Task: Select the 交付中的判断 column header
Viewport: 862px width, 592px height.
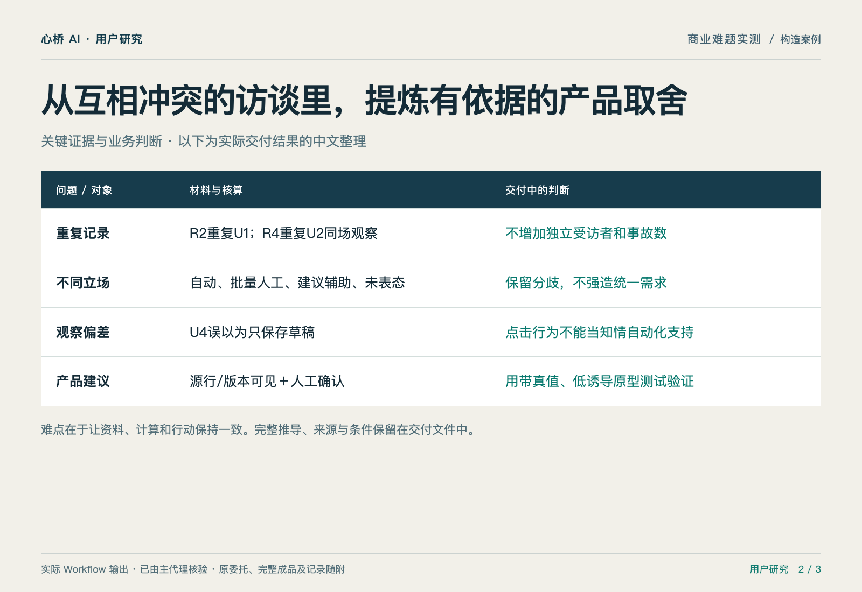Action: tap(537, 190)
